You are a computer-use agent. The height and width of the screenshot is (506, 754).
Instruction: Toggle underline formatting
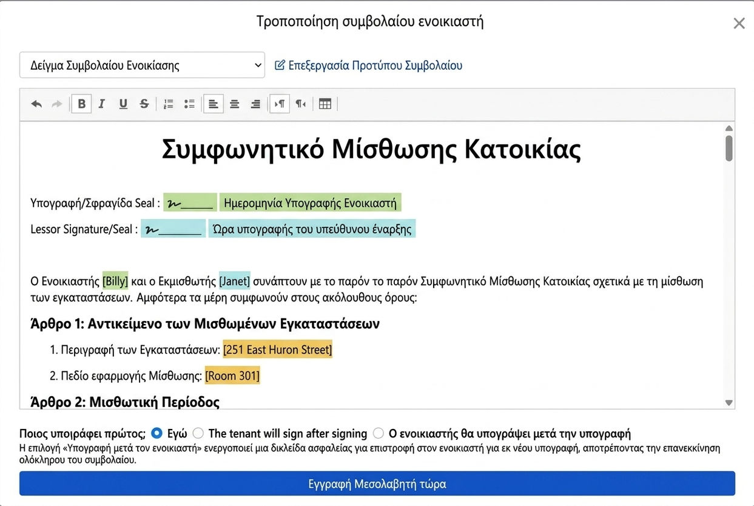pos(123,104)
